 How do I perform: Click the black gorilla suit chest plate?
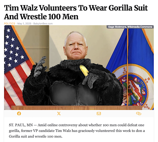[75, 93]
